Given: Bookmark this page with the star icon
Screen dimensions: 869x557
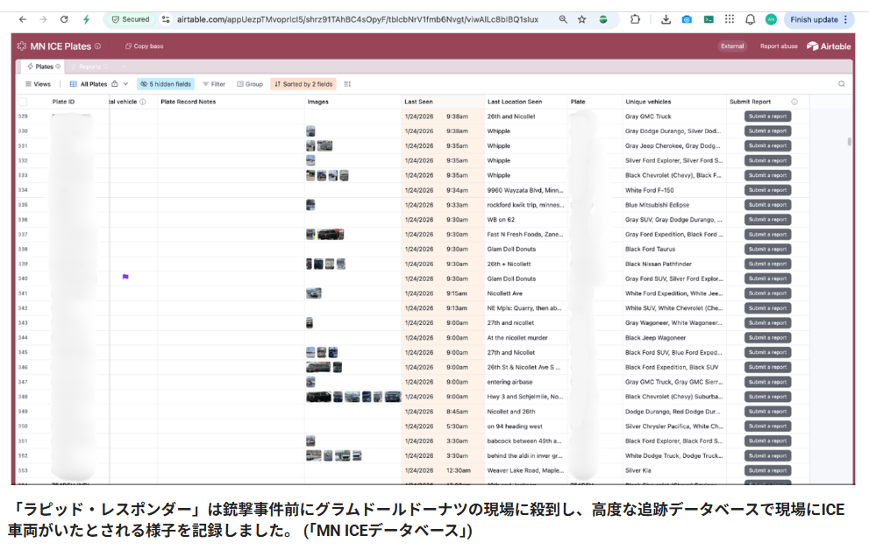Looking at the screenshot, I should [581, 19].
